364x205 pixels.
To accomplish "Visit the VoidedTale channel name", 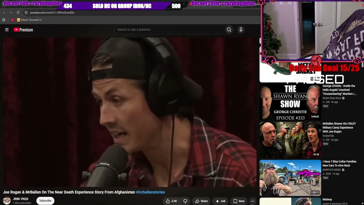I will [328, 136].
